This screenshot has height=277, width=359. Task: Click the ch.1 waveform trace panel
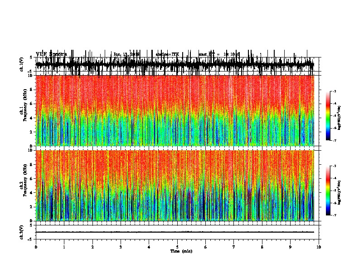coord(177,64)
